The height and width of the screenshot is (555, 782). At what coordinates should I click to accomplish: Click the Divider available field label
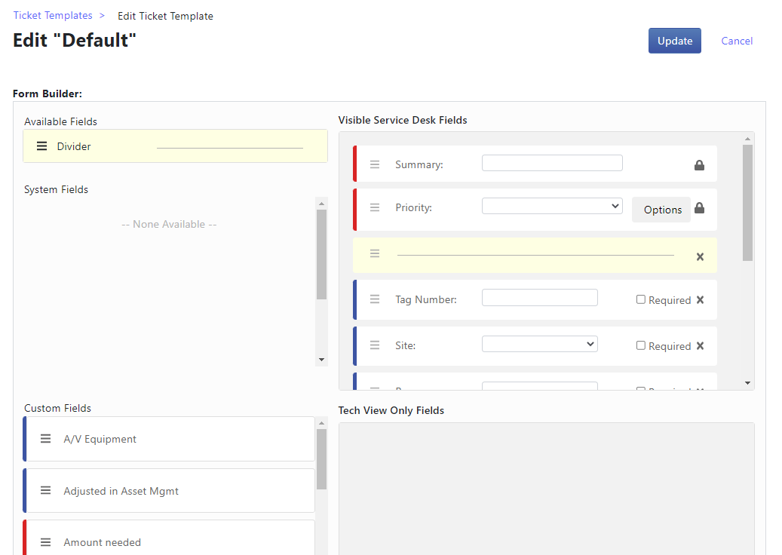[x=74, y=146]
